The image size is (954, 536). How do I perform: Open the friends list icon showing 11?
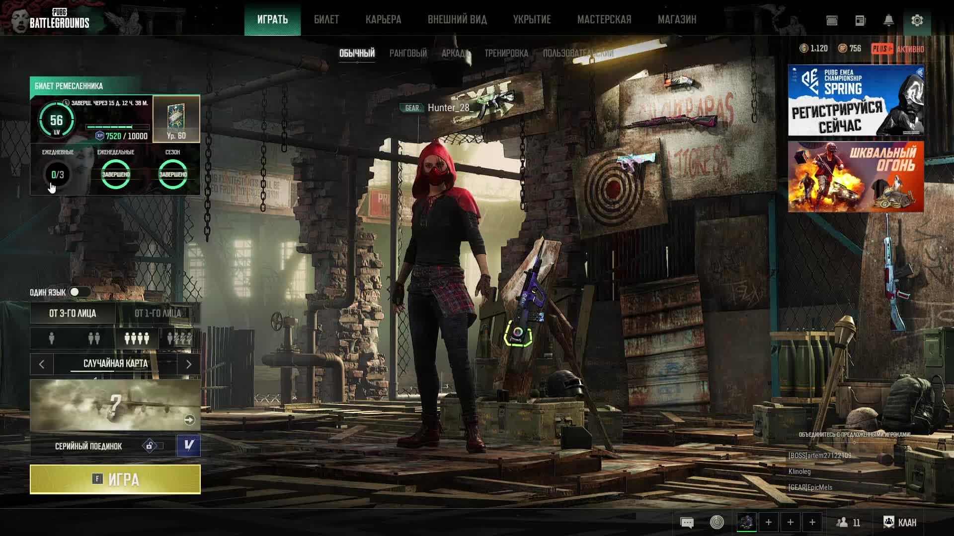pos(848,522)
